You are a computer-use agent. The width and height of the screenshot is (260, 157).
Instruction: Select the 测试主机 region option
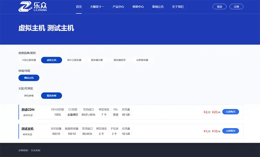(29, 78)
